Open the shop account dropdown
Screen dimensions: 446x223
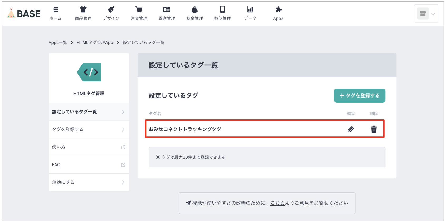426,14
